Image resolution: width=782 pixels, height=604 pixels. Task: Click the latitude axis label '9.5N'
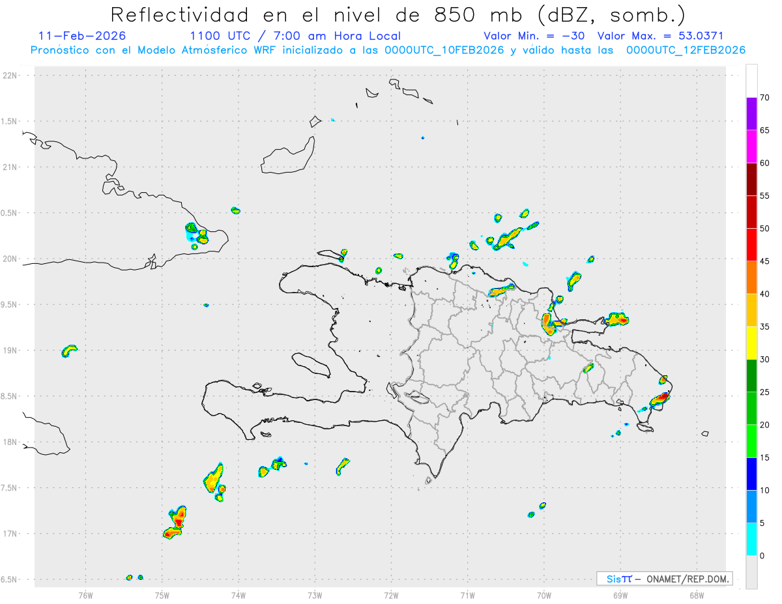tap(10, 305)
